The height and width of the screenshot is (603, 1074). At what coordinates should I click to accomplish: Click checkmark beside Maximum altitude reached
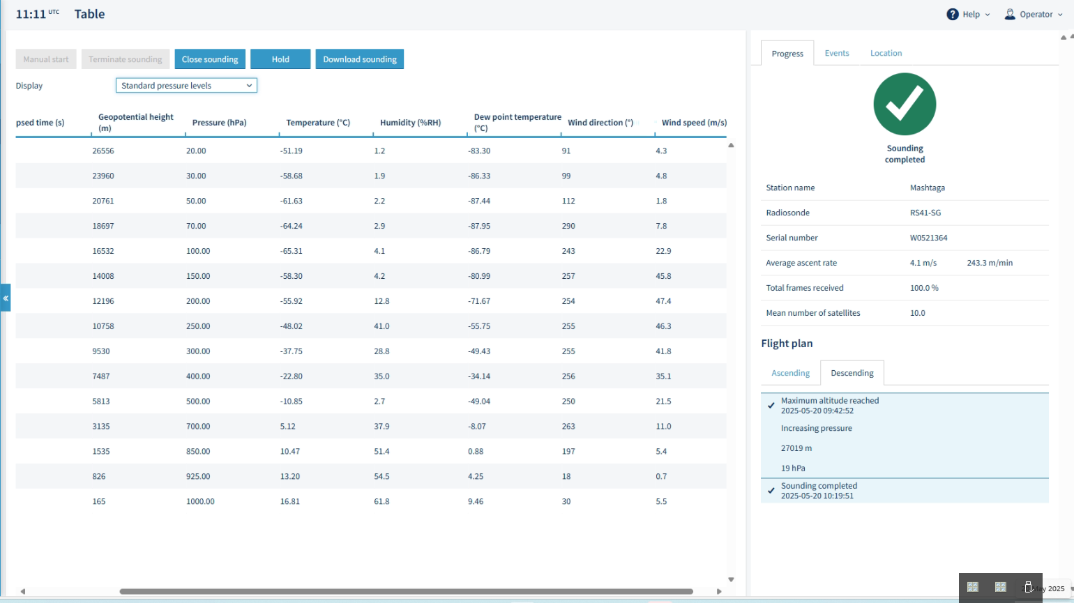tap(771, 405)
